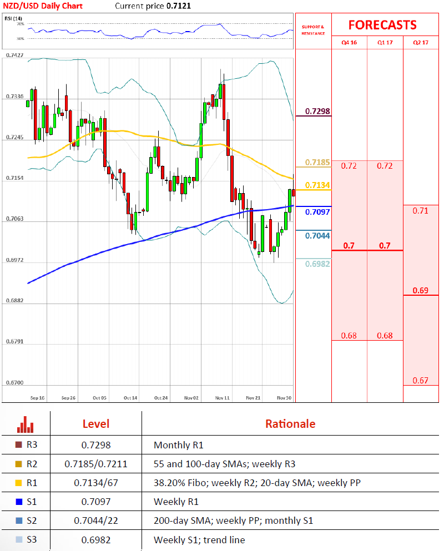Viewport: 444px width, 551px height.
Task: Click the 0.7097 level cell in table
Action: point(96,502)
